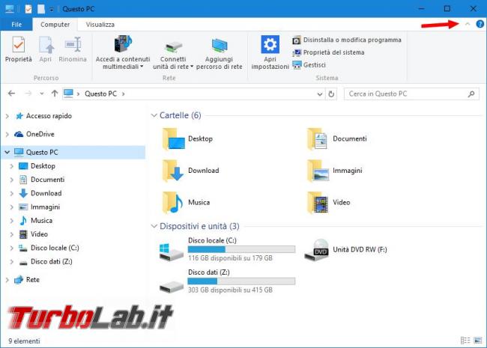The height and width of the screenshot is (348, 487).
Task: Click the new folder quick-access icon
Action: (41, 9)
